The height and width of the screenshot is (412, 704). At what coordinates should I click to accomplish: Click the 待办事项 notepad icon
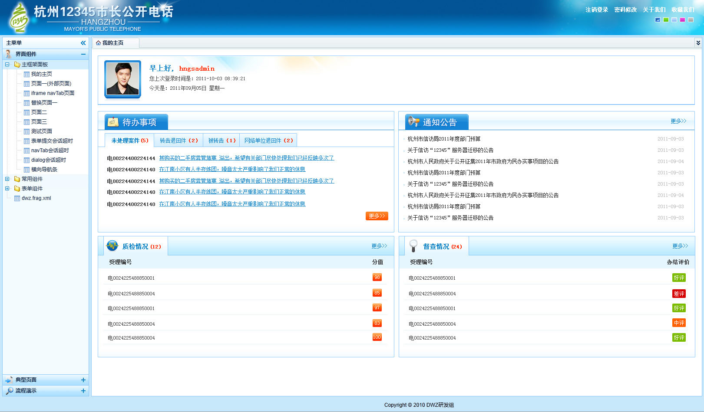click(113, 122)
